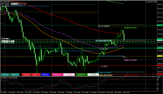Select the H4 LONG BREAKOUT label
This screenshot has width=163, height=94.
click(104, 40)
